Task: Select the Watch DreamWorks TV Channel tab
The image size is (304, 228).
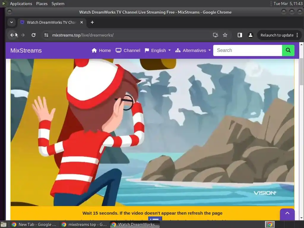Action: pyautogui.click(x=52, y=22)
